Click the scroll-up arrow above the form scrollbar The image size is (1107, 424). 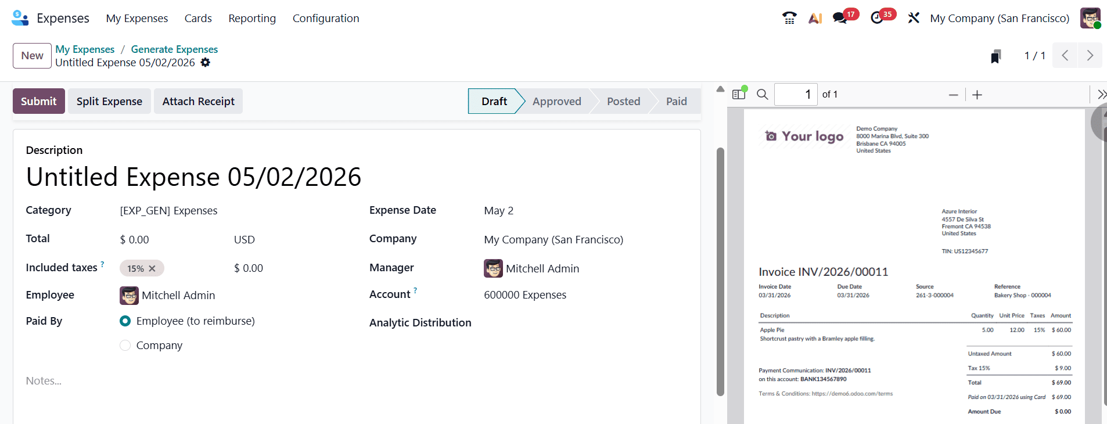click(x=720, y=89)
